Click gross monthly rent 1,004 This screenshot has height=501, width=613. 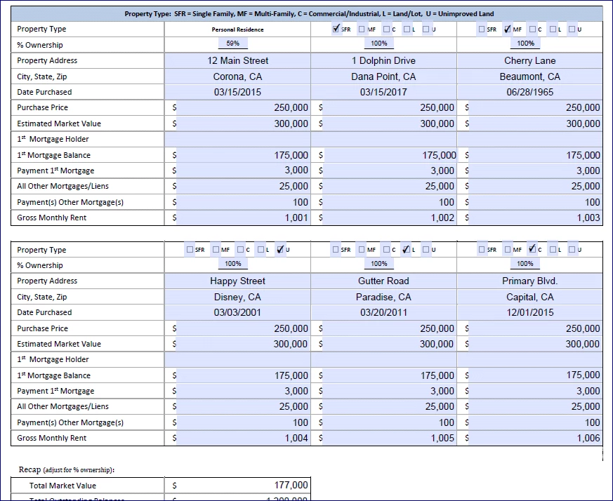(x=243, y=438)
